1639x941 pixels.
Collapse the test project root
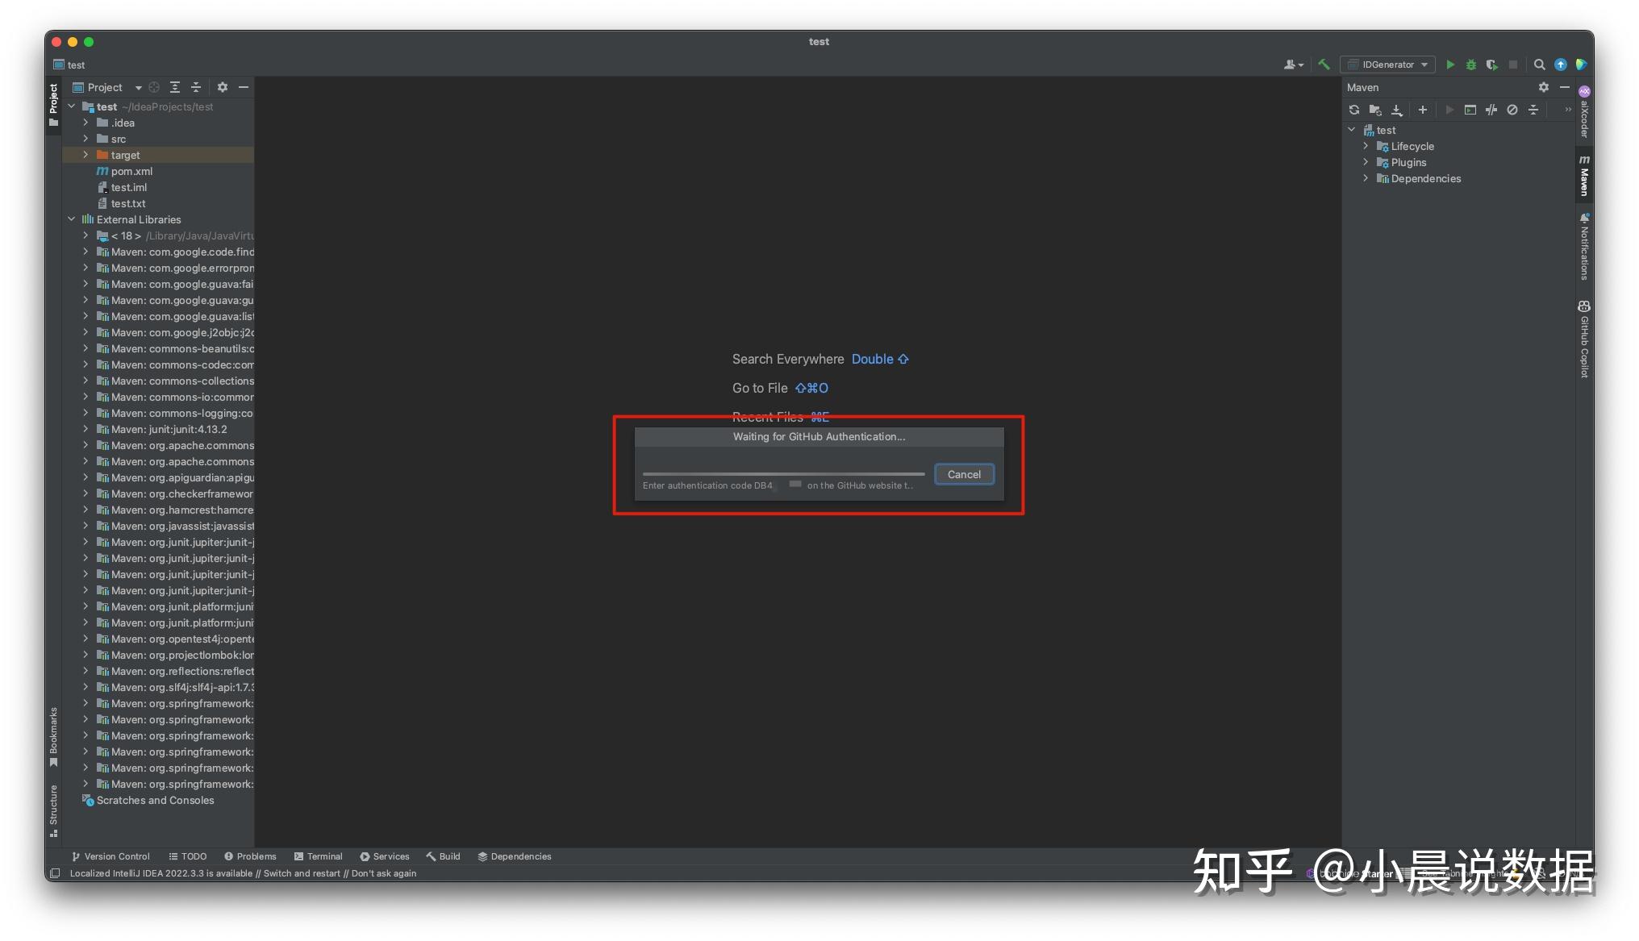tap(72, 106)
